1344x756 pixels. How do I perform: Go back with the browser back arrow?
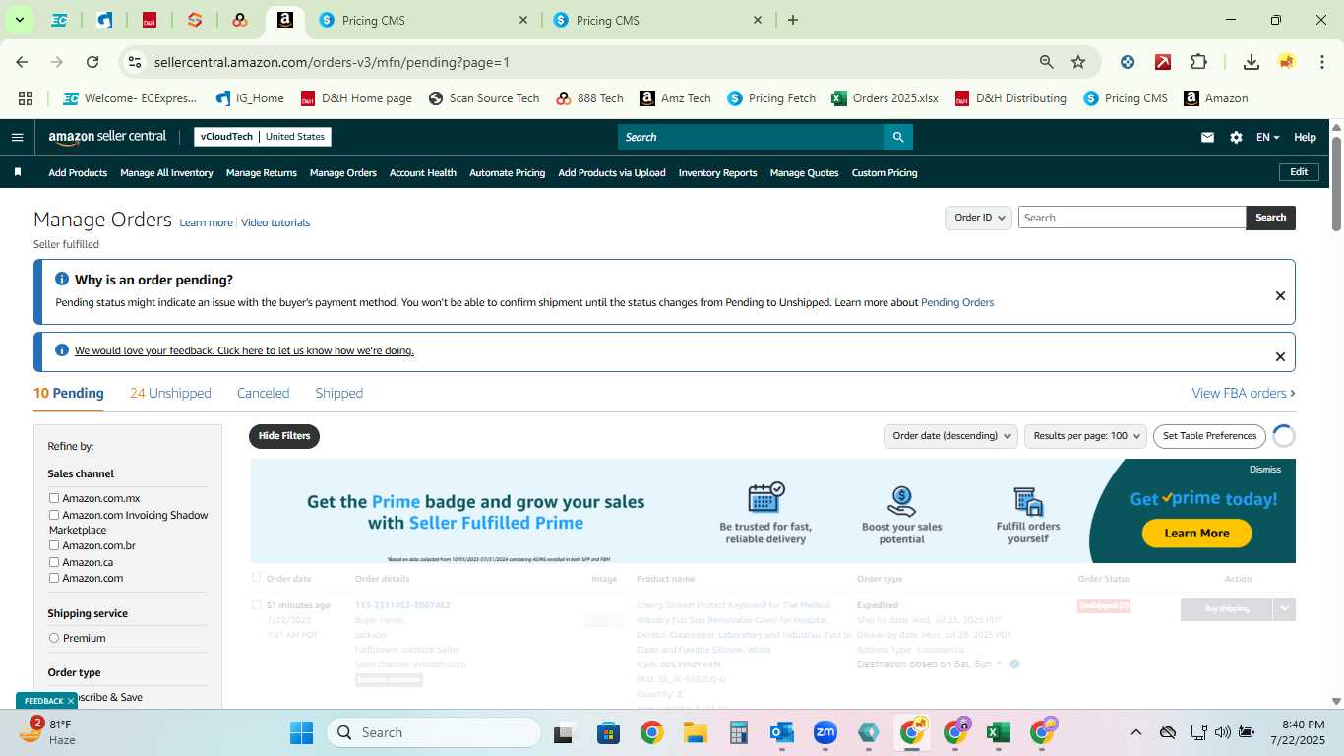point(22,62)
